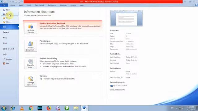Viewport: 198px width, 111px height.
Task: Open the References ribbon tab
Action: tap(52, 5)
